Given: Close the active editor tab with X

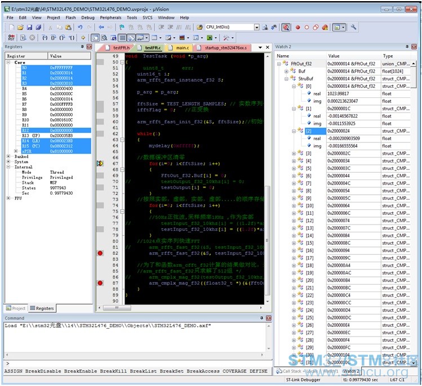Looking at the screenshot, I should point(268,47).
